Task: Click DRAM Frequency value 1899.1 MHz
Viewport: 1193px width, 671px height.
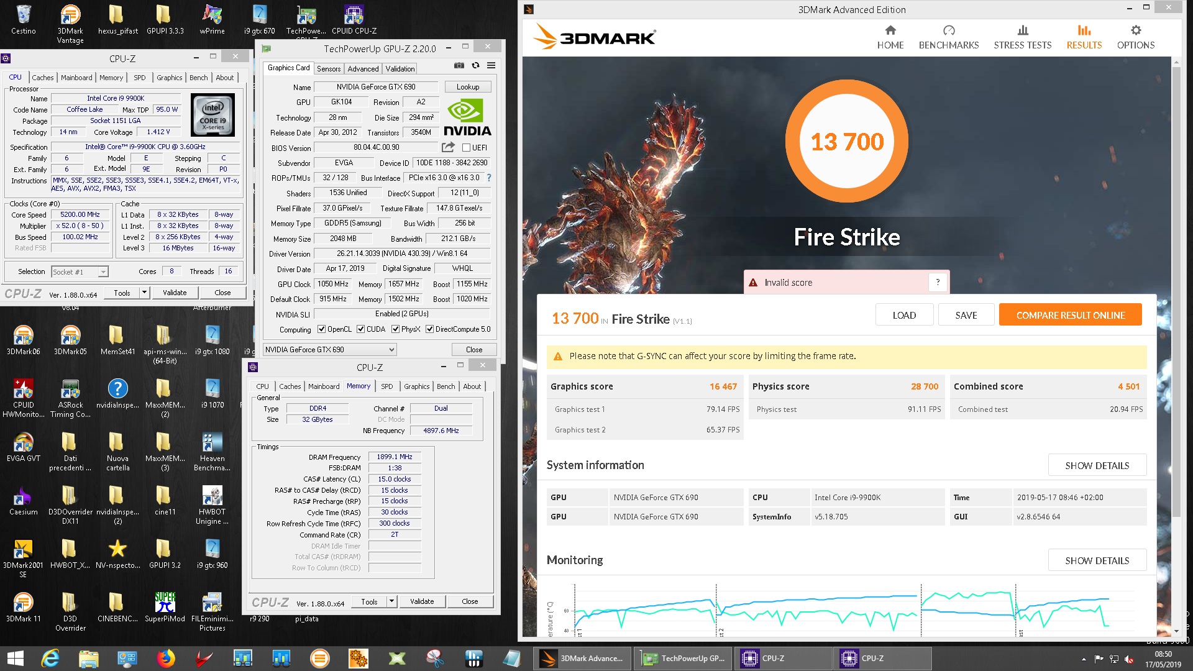Action: pyautogui.click(x=395, y=457)
